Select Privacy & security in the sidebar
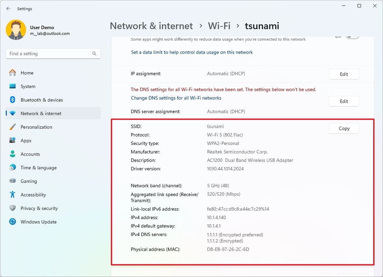 39,208
